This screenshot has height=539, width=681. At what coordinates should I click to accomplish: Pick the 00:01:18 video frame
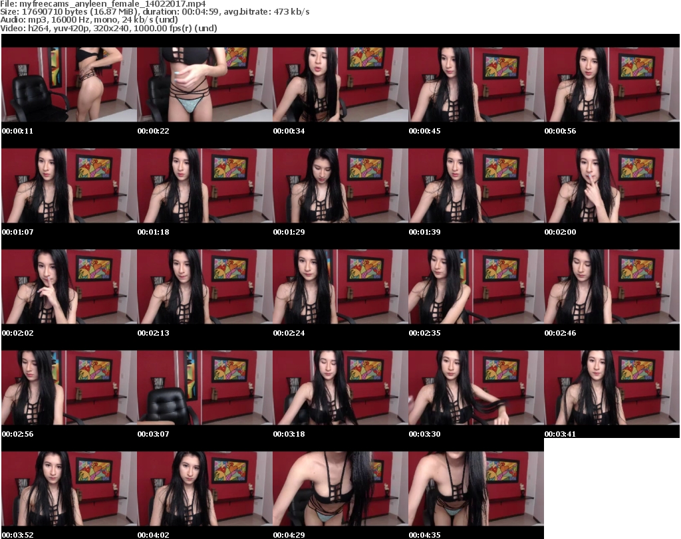click(x=205, y=185)
